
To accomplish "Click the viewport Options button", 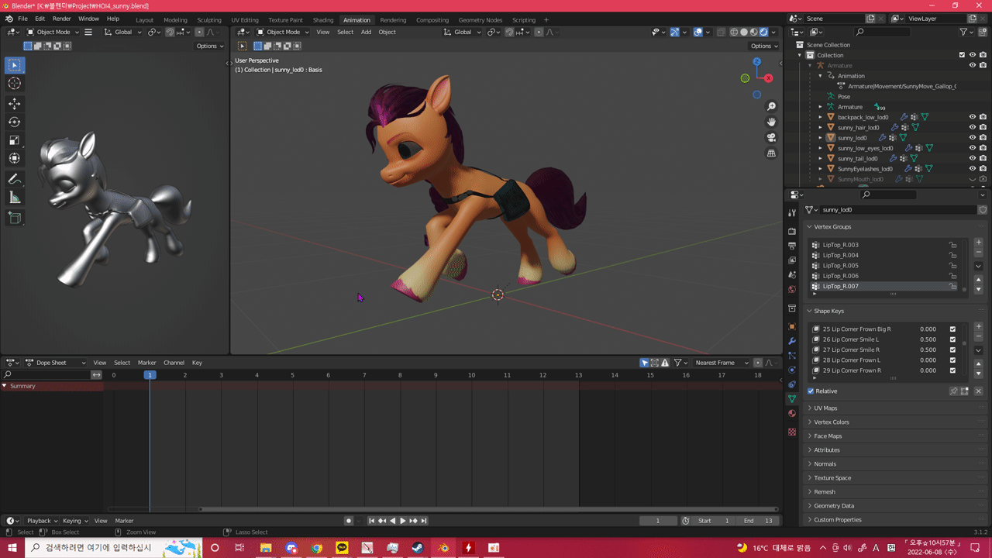I will tap(763, 46).
